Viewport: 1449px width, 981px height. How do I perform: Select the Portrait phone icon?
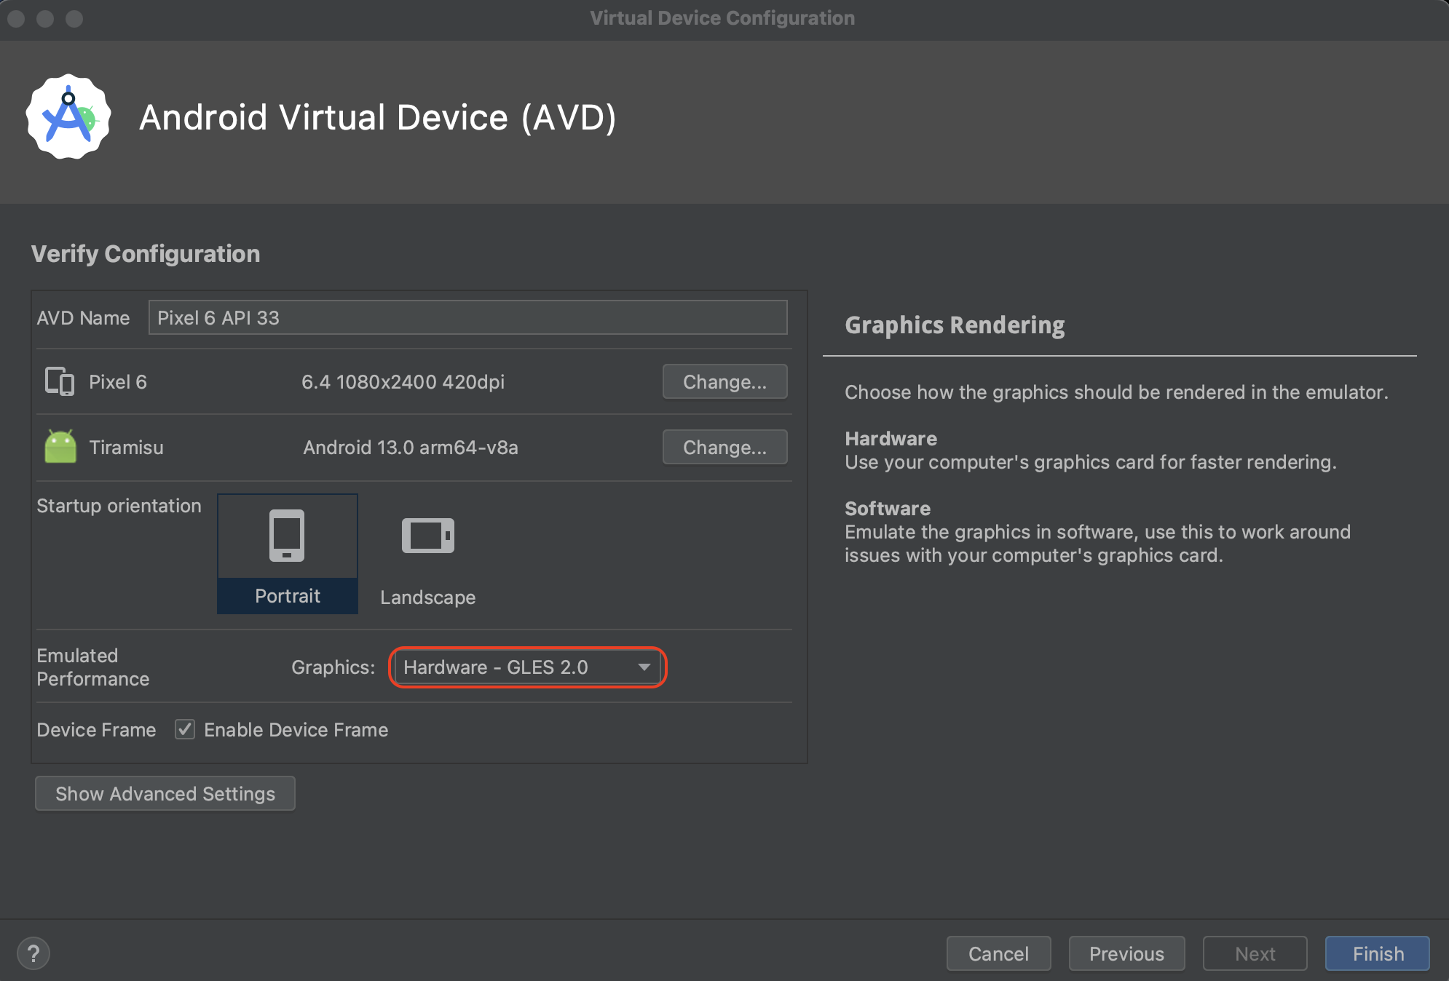tap(287, 536)
